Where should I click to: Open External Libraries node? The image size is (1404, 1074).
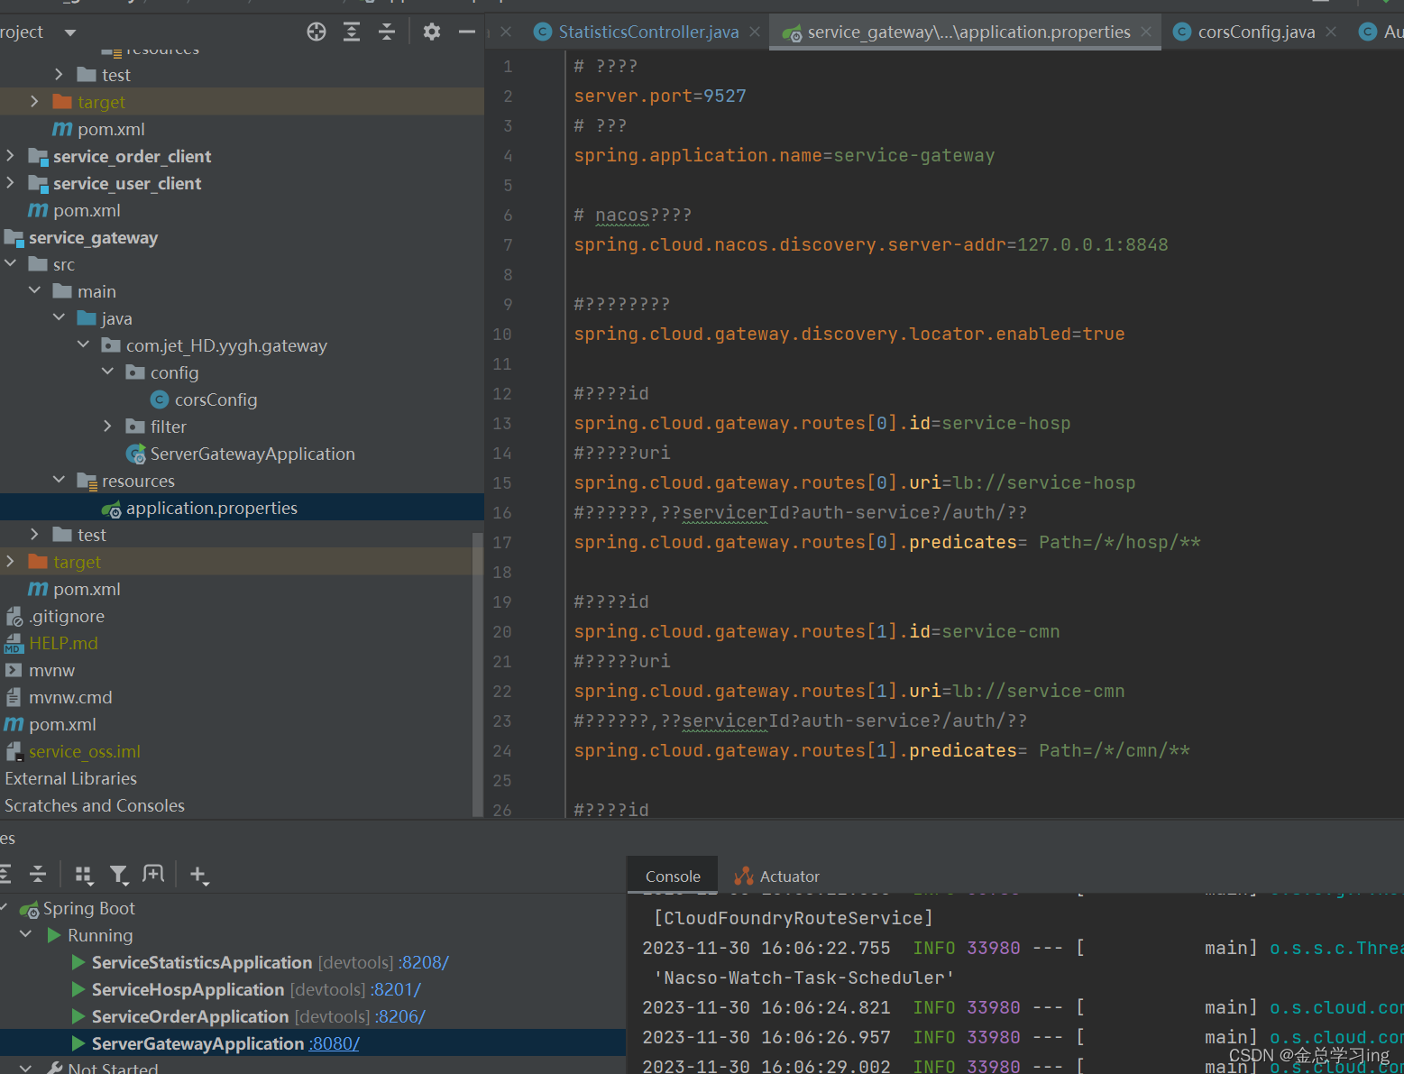(70, 778)
